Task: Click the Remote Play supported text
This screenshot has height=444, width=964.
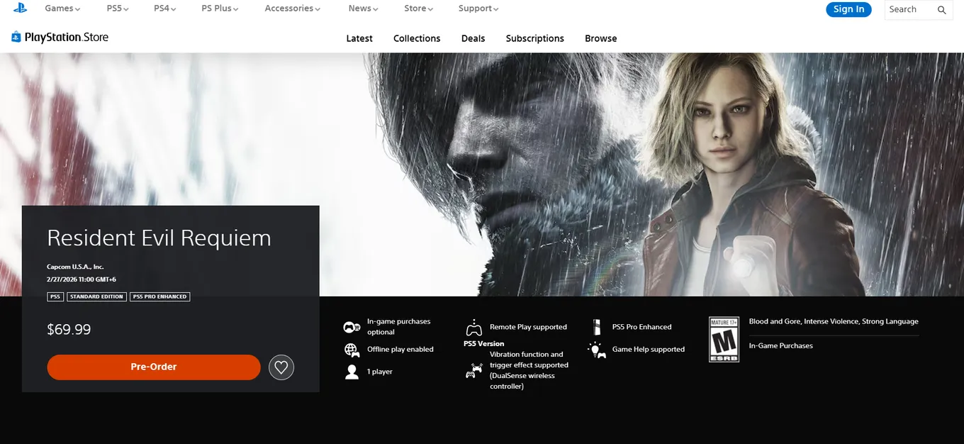Action: pos(528,327)
